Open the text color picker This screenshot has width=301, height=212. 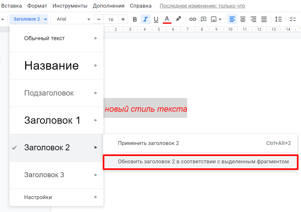click(x=167, y=19)
